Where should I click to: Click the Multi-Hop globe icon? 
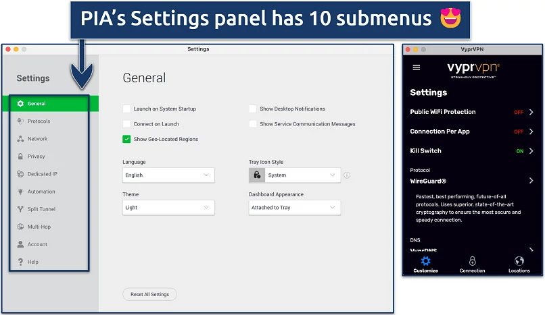point(20,227)
